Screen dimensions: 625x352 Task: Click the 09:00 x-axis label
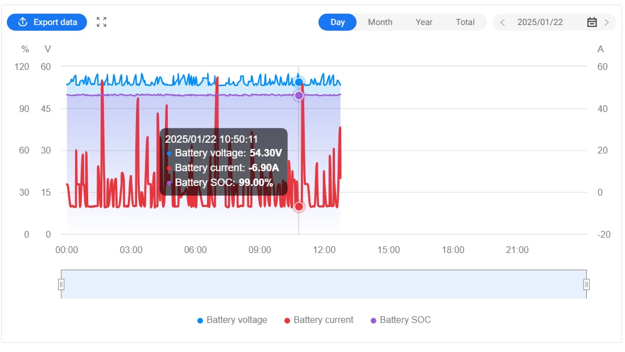click(260, 250)
